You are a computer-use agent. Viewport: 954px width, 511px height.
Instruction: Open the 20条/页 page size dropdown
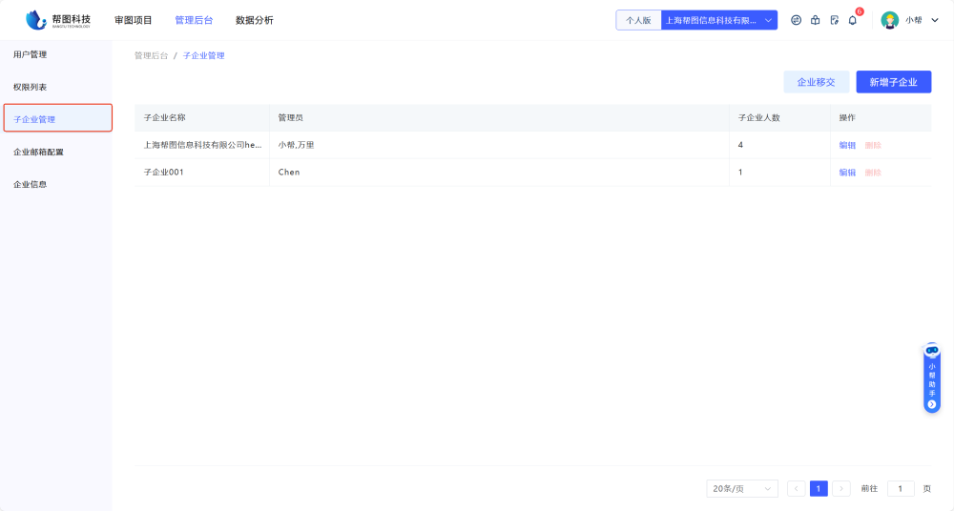point(742,489)
